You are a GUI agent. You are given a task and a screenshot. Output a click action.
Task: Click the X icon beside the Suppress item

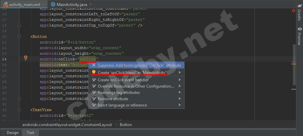(94, 65)
